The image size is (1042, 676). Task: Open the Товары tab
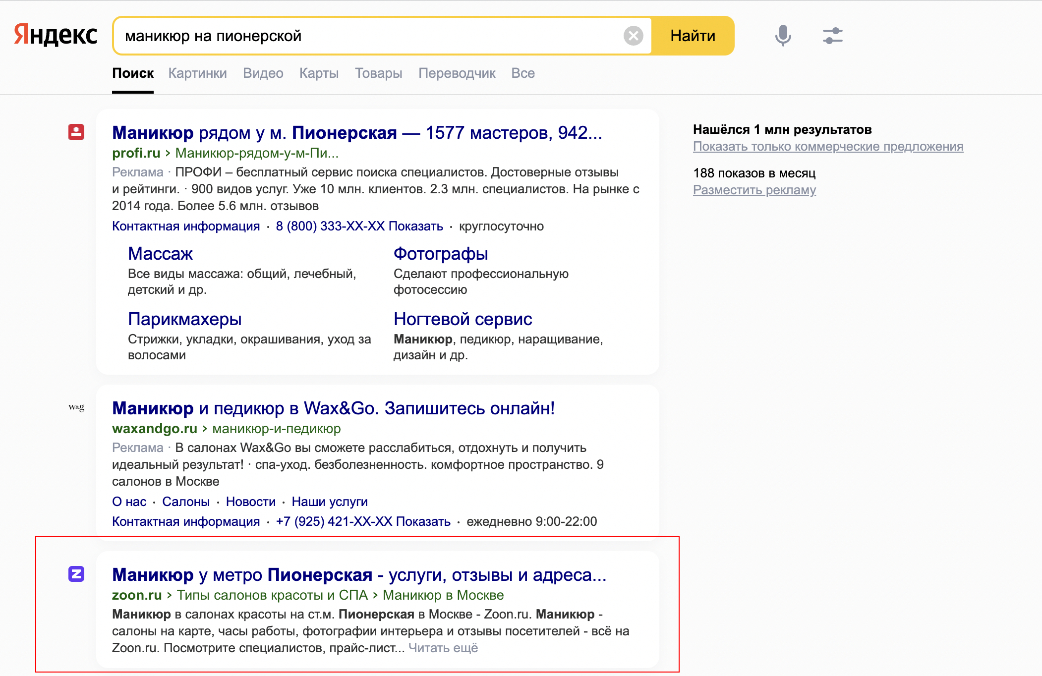coord(378,73)
